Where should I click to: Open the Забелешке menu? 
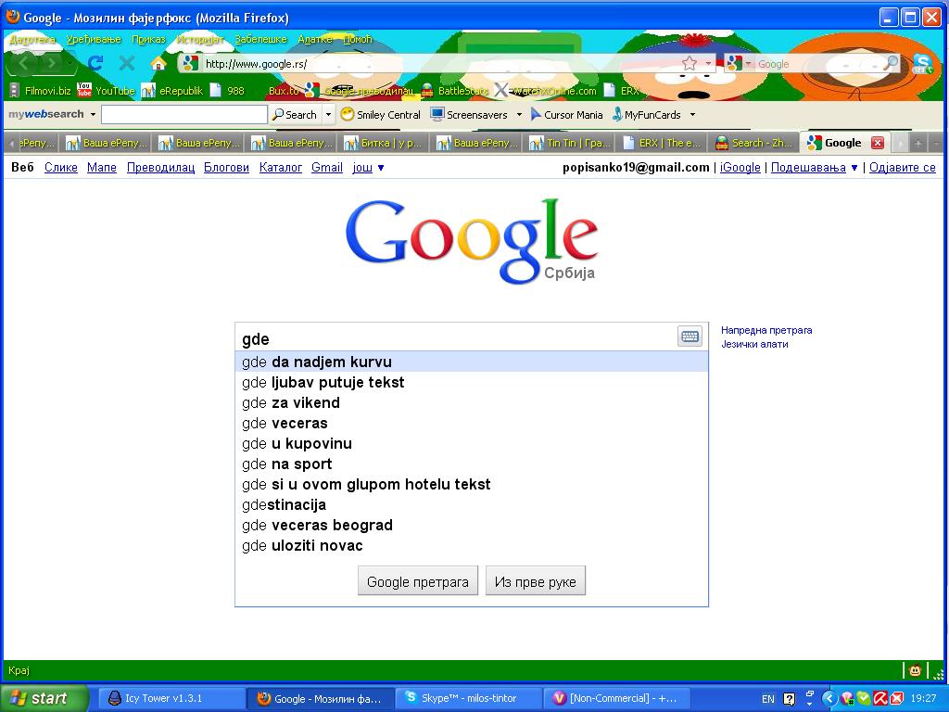(260, 39)
